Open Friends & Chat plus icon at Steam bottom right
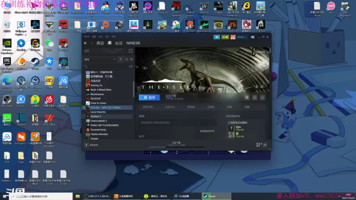 [265, 145]
